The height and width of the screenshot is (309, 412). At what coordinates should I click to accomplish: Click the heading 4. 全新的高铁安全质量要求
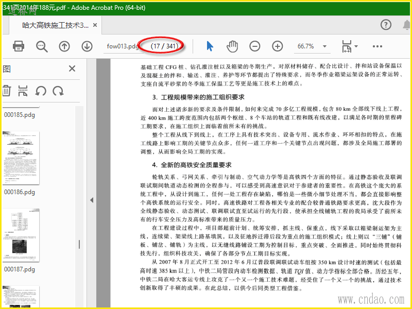(x=192, y=165)
